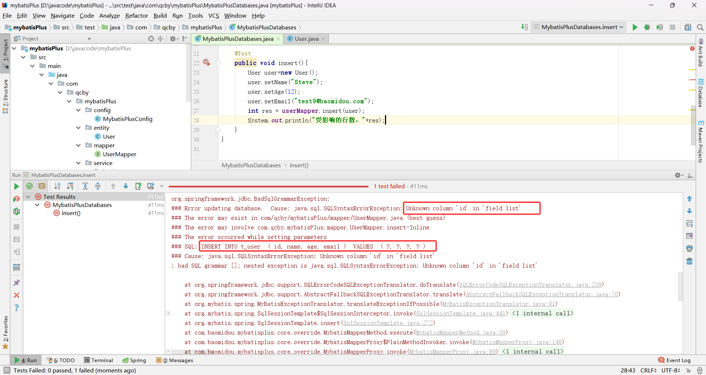Screen dimensions: 706x375
Task: Collapse the Test Results node
Action: pyautogui.click(x=28, y=197)
